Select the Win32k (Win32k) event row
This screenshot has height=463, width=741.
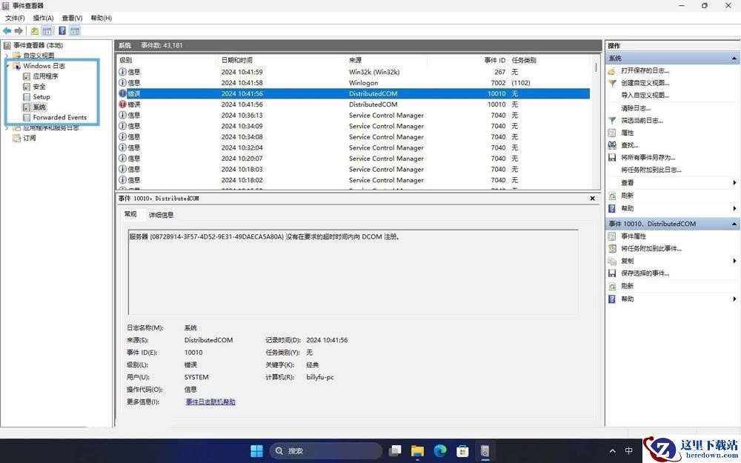353,73
